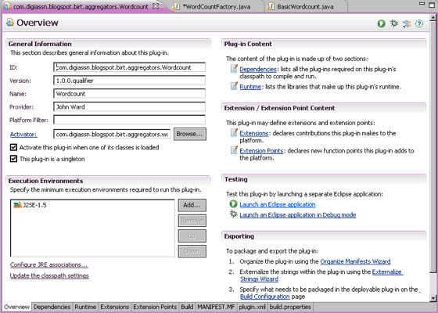Open the Dependencies bottom tab

coord(52,307)
